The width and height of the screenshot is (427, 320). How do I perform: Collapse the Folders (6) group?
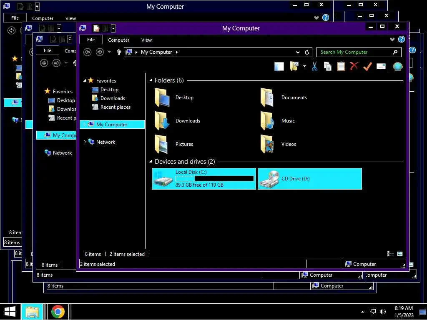(x=151, y=80)
